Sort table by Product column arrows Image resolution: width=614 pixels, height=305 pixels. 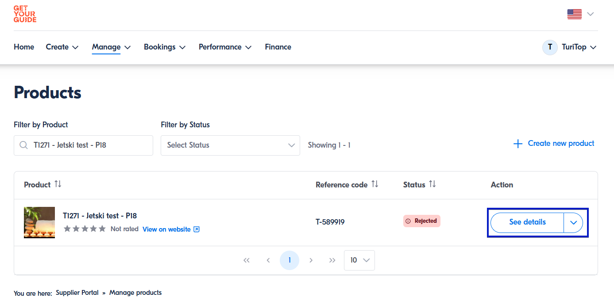click(x=58, y=184)
